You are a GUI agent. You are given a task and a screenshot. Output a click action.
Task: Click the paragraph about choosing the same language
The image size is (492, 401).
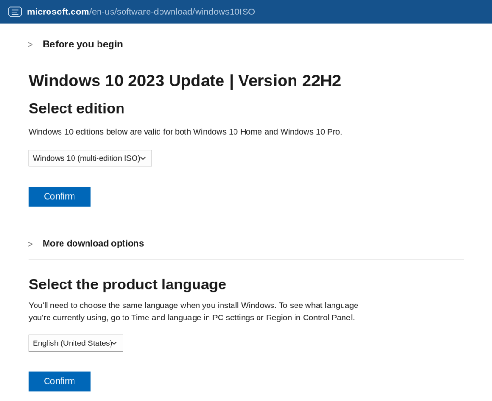click(x=193, y=311)
